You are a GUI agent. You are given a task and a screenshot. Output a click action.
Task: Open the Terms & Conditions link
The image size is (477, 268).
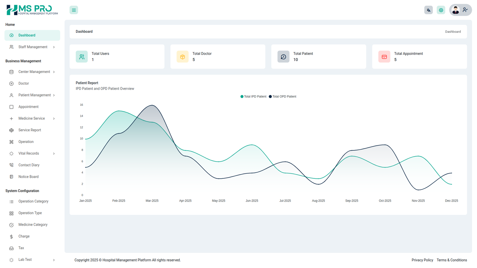[452, 260]
